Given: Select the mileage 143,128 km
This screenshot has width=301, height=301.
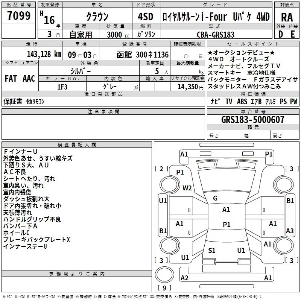Looking at the screenshot, I should 44,54.
